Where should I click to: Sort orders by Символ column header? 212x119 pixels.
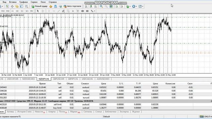[x=85, y=84]
